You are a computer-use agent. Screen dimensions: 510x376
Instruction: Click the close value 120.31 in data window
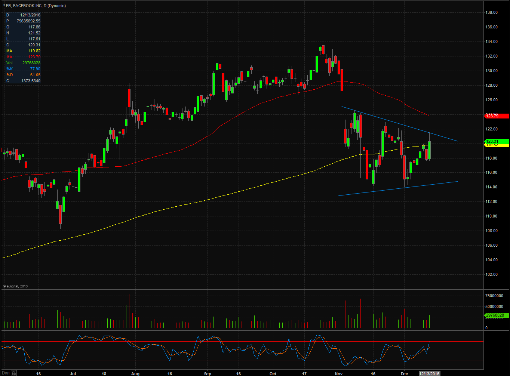(34, 45)
